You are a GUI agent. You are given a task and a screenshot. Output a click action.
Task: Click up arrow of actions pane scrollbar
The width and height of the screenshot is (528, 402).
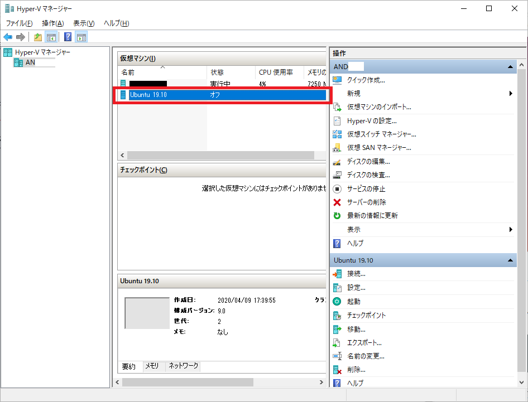522,65
